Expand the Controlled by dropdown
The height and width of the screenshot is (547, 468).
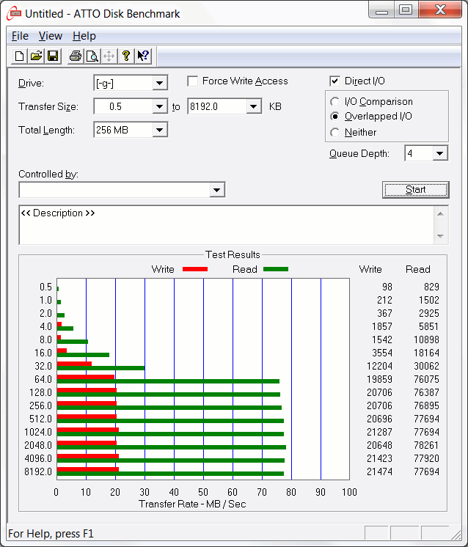[216, 190]
